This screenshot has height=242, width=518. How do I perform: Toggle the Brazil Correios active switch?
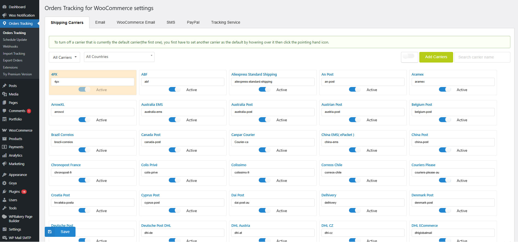(84, 150)
